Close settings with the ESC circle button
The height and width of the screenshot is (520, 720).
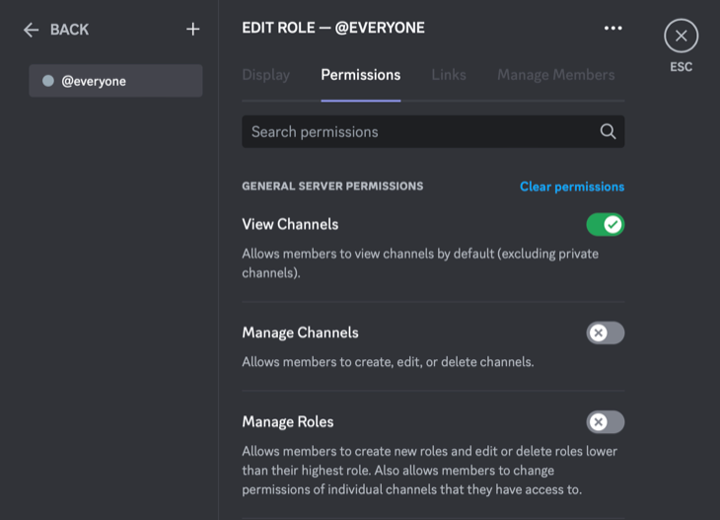[x=681, y=36]
